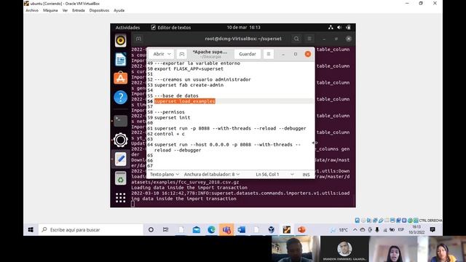Click the Ubuntu volume icon in top bar

(339, 28)
